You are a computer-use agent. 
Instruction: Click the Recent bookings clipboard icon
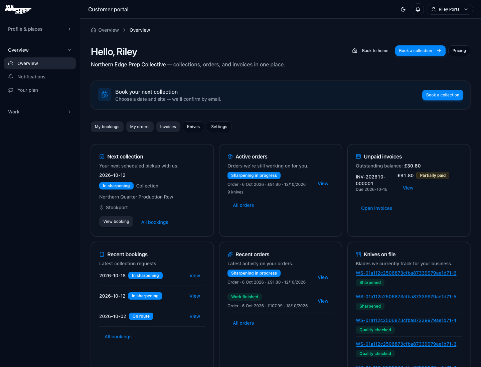pos(102,255)
